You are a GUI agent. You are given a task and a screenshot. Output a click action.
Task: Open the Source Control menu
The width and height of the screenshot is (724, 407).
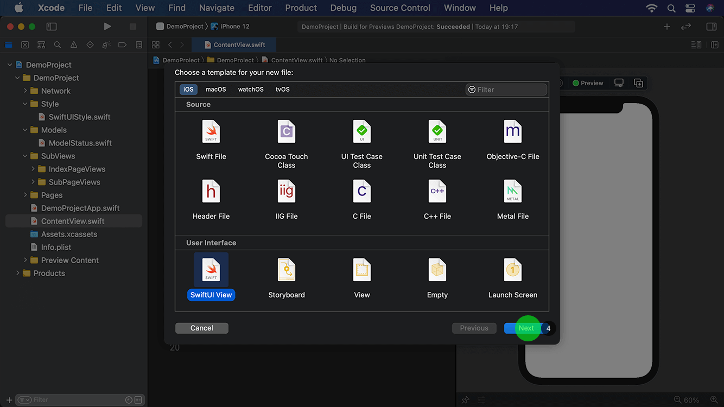point(400,8)
